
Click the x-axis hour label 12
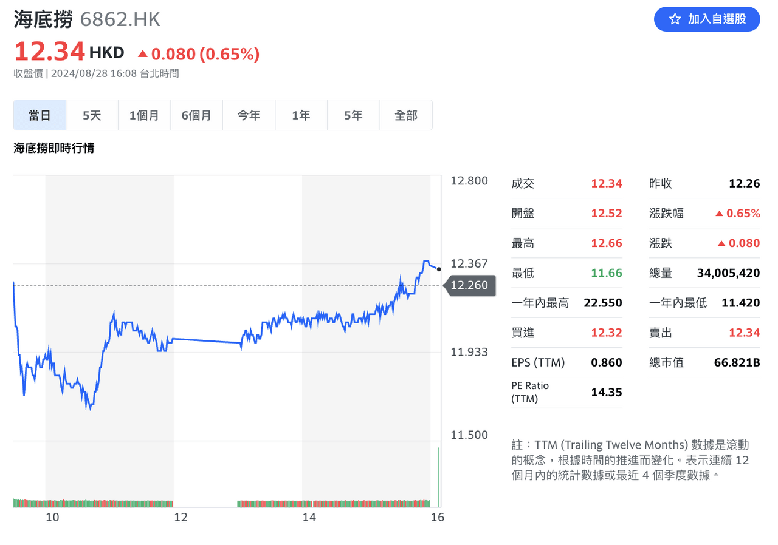click(181, 517)
